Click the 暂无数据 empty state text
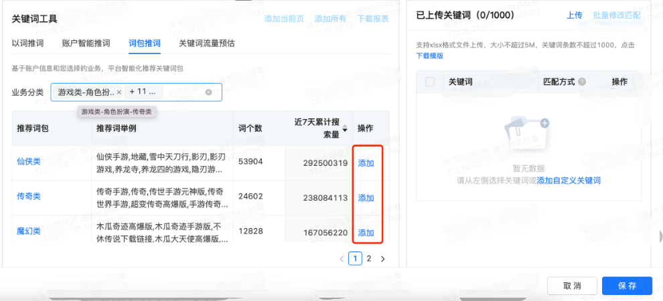The width and height of the screenshot is (663, 301). pyautogui.click(x=528, y=168)
